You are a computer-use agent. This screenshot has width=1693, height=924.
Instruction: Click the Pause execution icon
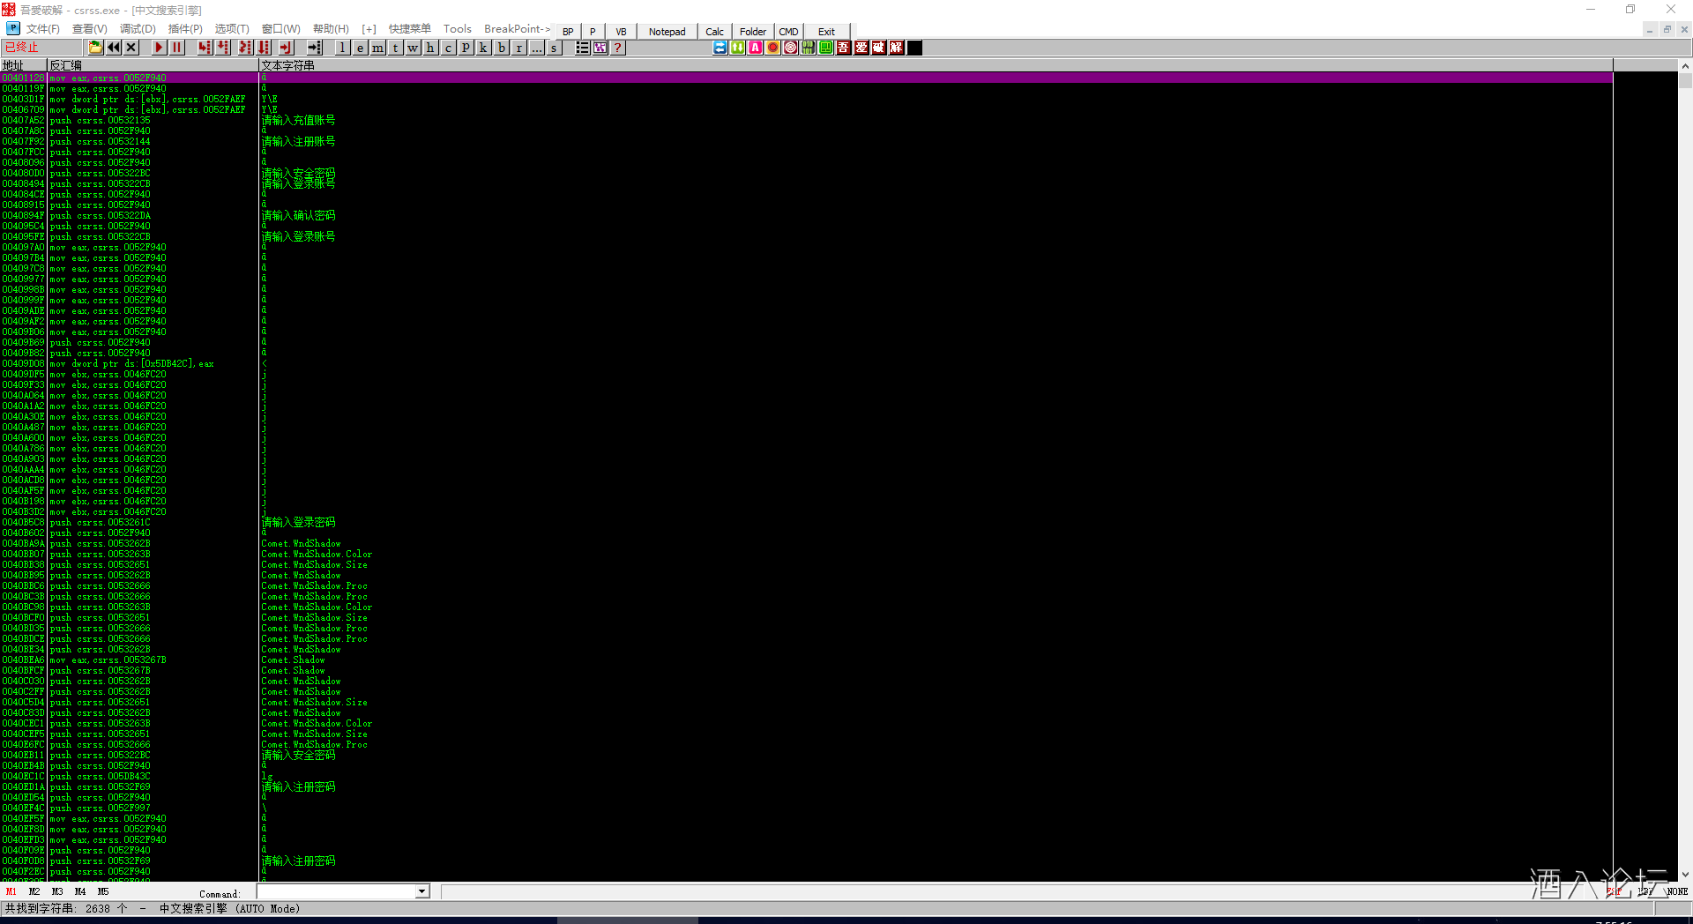coord(177,48)
